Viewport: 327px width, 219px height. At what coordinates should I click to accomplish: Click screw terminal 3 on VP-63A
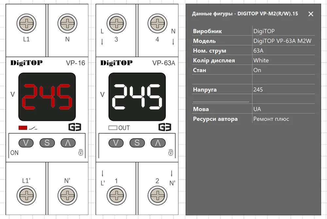coord(117,23)
